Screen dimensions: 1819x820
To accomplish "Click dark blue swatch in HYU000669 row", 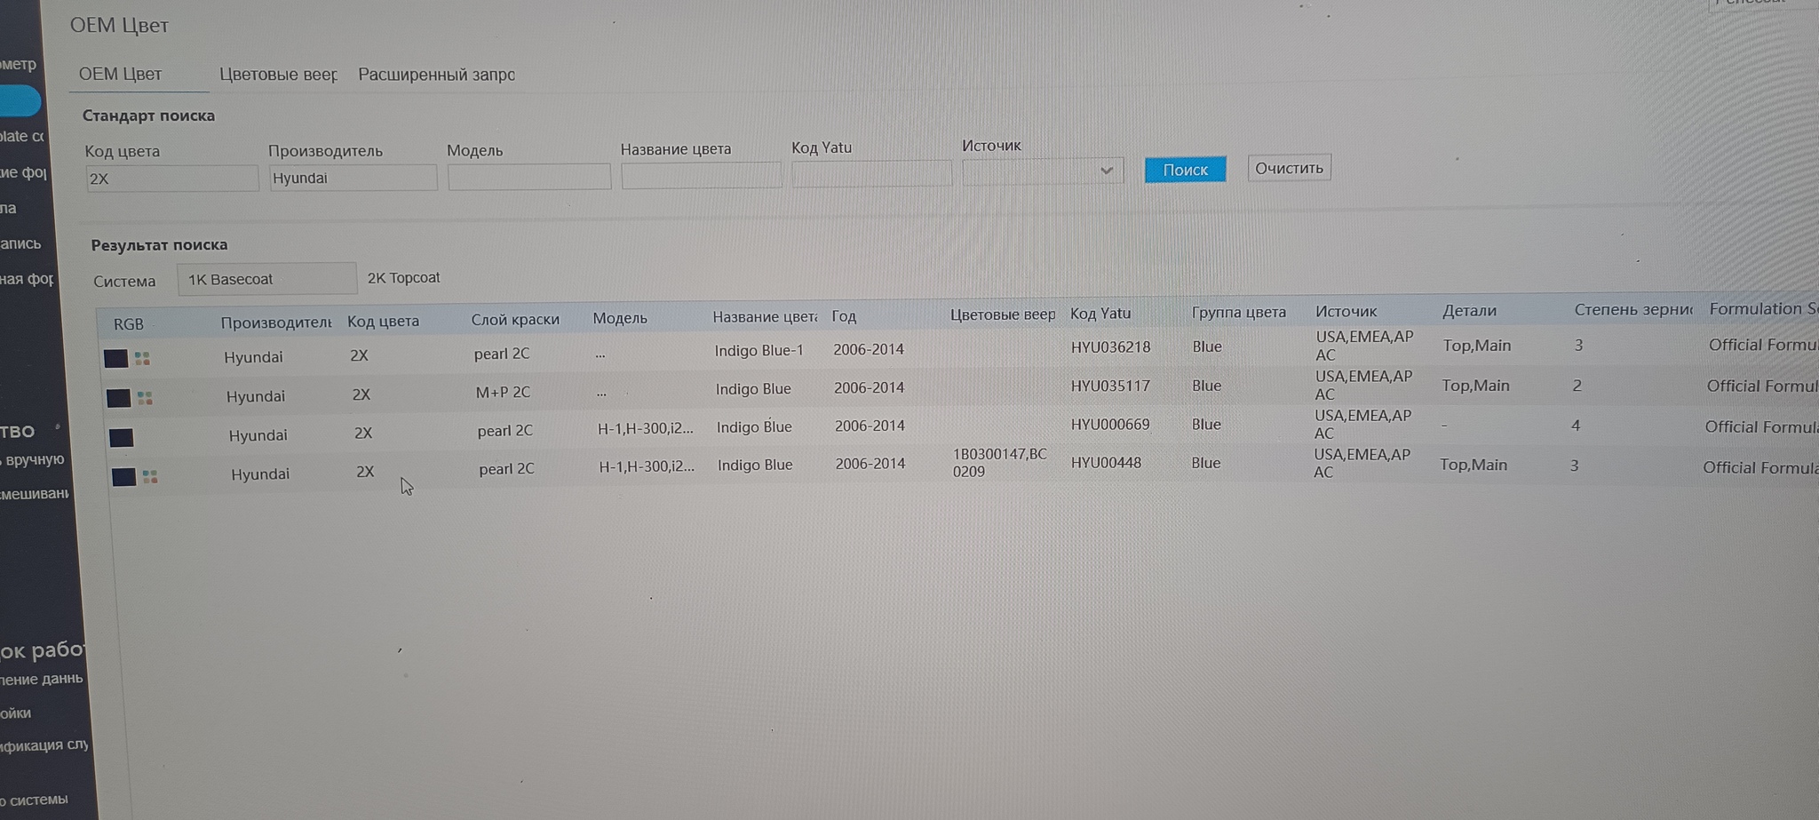I will tap(122, 437).
